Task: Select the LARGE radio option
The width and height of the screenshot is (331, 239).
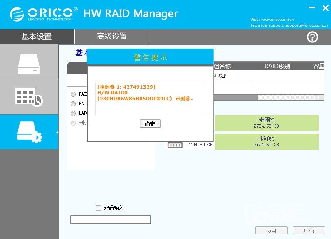Action: (x=73, y=113)
